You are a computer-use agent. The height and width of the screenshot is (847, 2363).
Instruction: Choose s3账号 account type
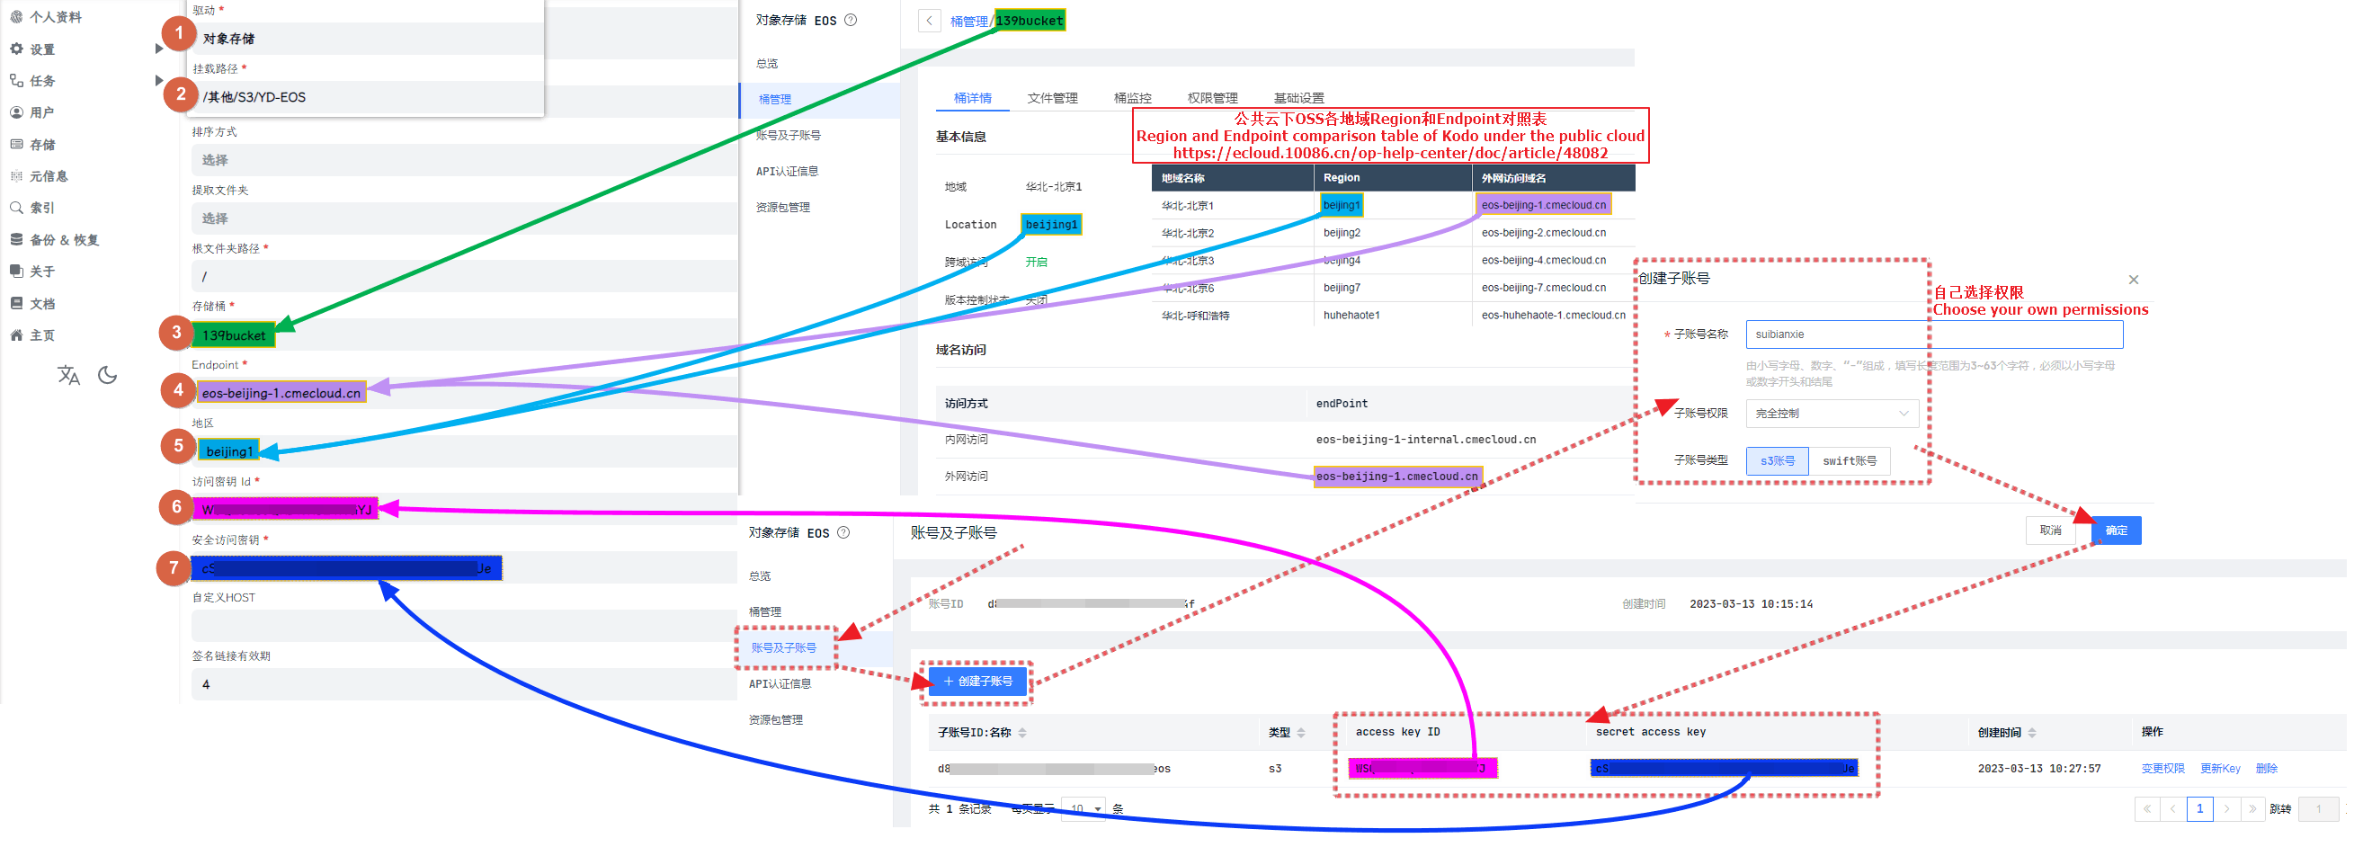pyautogui.click(x=1777, y=461)
